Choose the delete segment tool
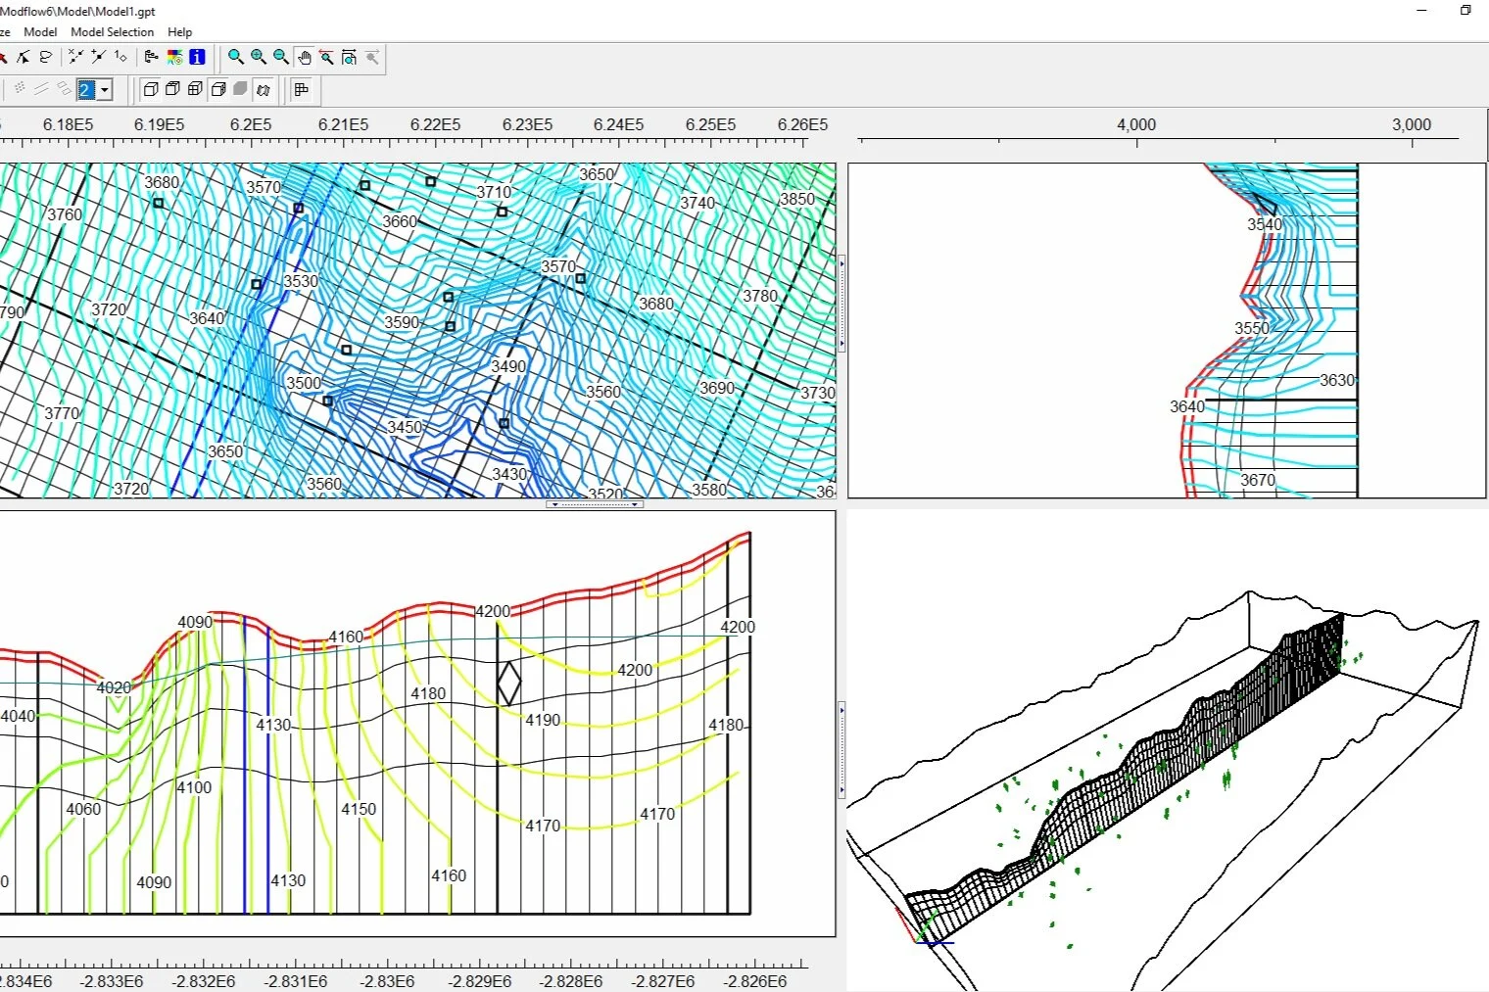This screenshot has height=992, width=1489. pyautogui.click(x=75, y=58)
